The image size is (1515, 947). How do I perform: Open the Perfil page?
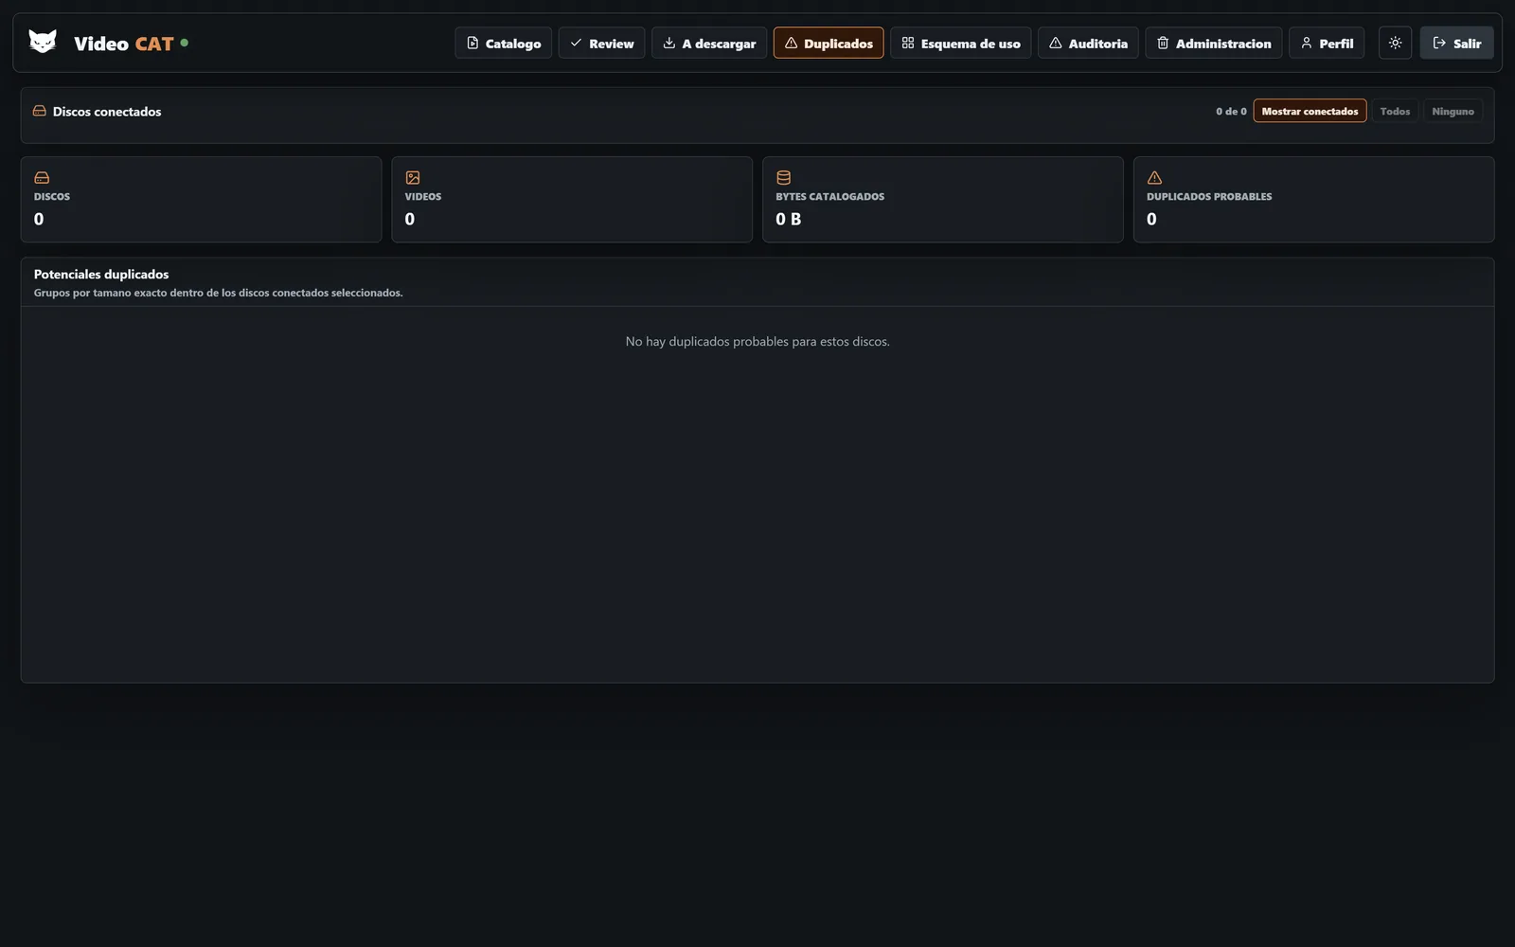click(x=1327, y=43)
